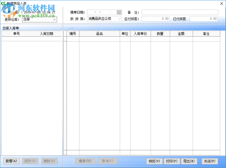The image size is (226, 168).
Task: Click the 修改(G) button
Action: (x=30, y=161)
